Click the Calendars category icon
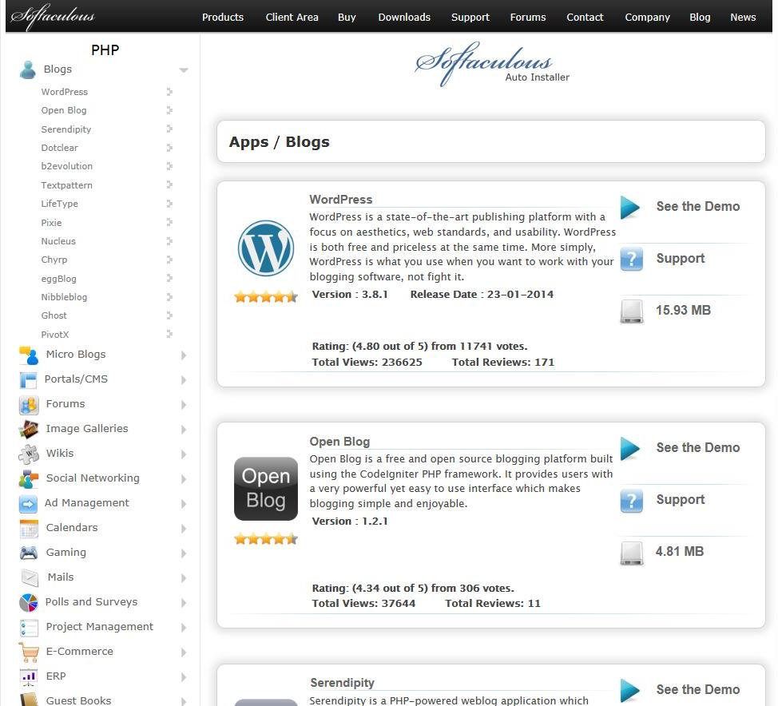778x706 pixels. (x=29, y=529)
